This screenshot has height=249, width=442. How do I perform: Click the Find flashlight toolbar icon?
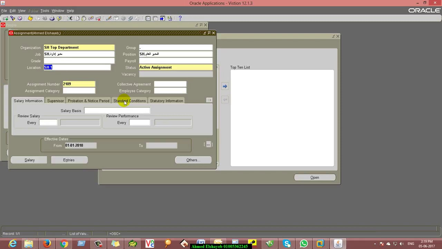click(x=13, y=18)
